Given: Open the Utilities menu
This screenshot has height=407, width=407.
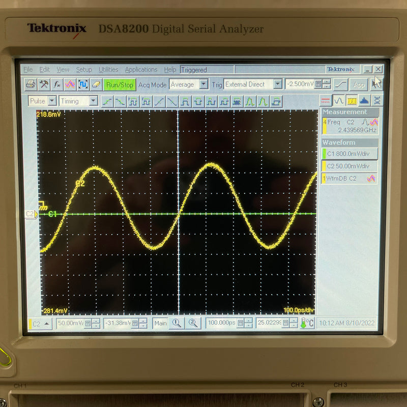Looking at the screenshot, I should pyautogui.click(x=108, y=69).
